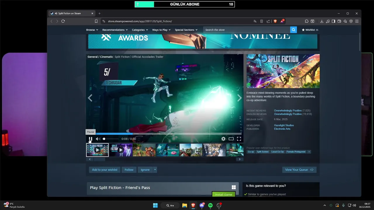This screenshot has width=374, height=210.
Task: Open Brave VPN shield icon
Action: (x=351, y=21)
